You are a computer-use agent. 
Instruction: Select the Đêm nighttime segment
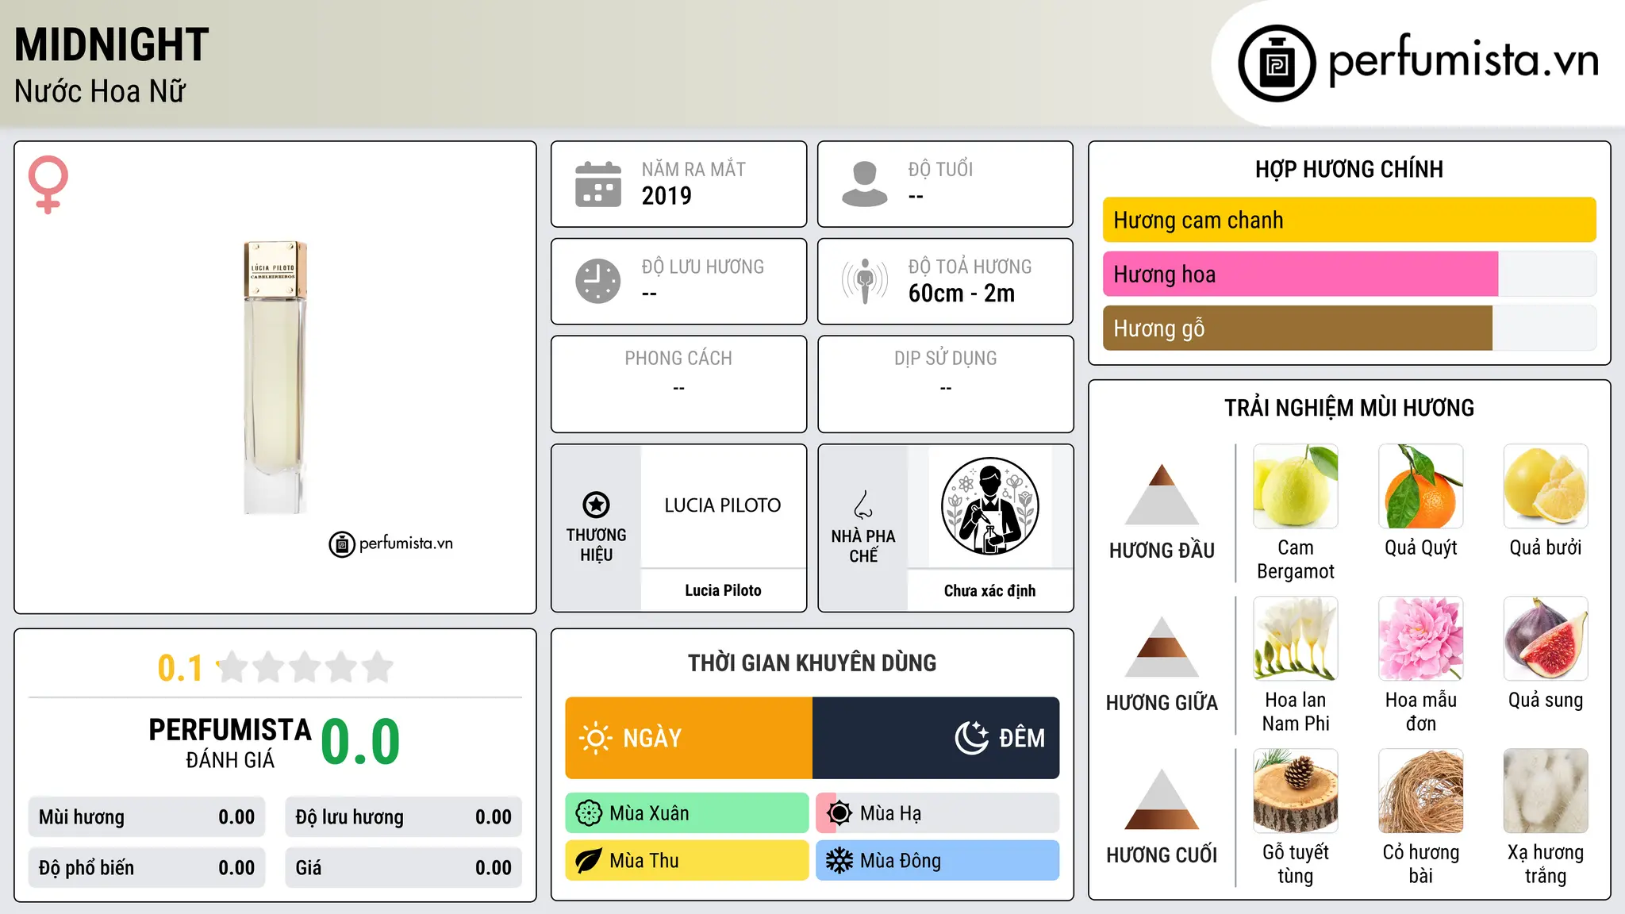(936, 738)
